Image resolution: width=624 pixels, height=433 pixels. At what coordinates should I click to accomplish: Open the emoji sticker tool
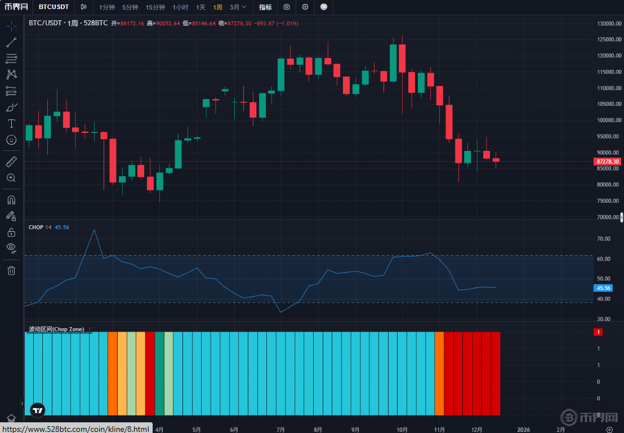(x=11, y=140)
